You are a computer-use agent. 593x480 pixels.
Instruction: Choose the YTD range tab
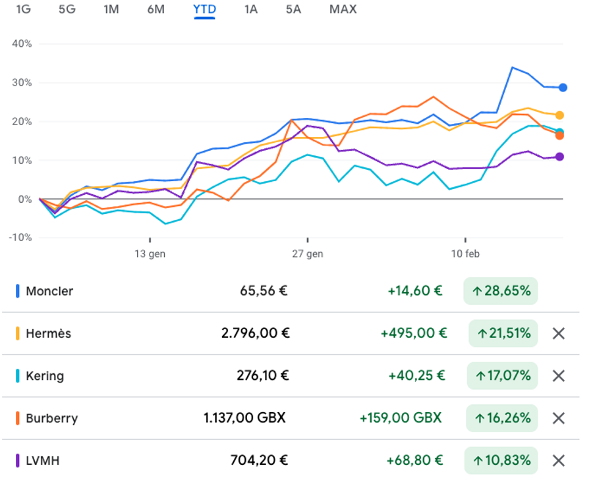pos(205,9)
